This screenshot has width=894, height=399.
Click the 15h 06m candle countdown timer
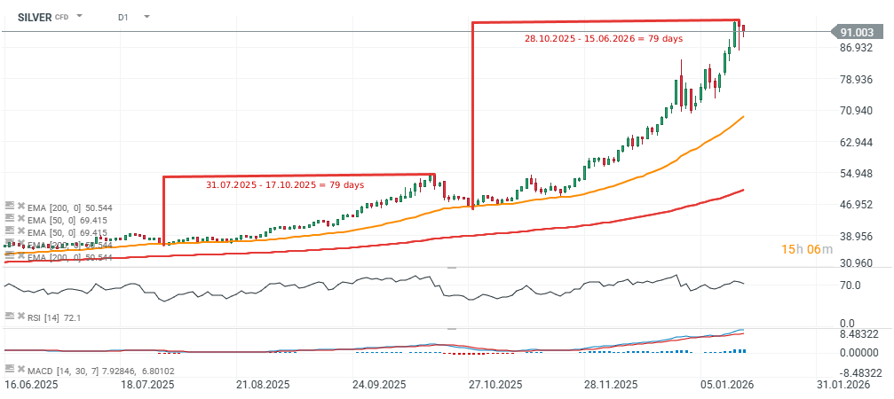coord(806,249)
